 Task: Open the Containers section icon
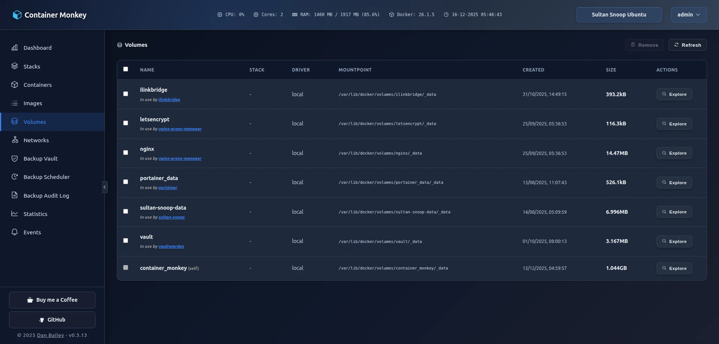(15, 85)
